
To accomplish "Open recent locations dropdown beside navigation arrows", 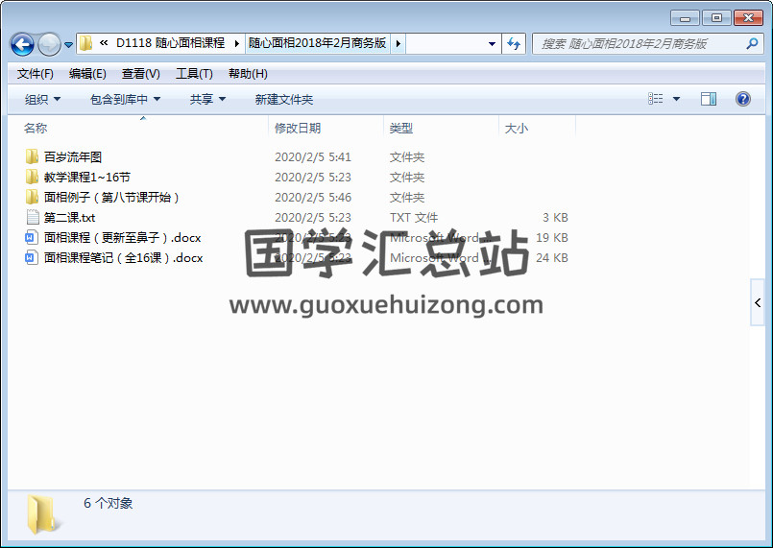I will coord(68,45).
